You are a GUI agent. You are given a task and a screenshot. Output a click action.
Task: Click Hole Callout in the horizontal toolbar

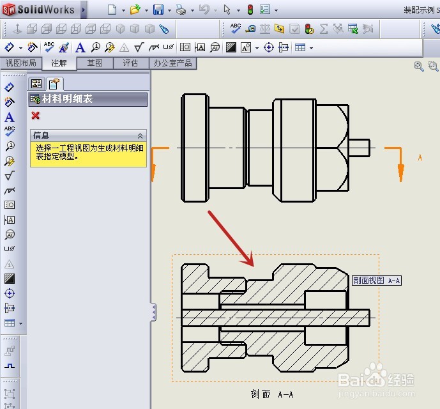tap(169, 47)
